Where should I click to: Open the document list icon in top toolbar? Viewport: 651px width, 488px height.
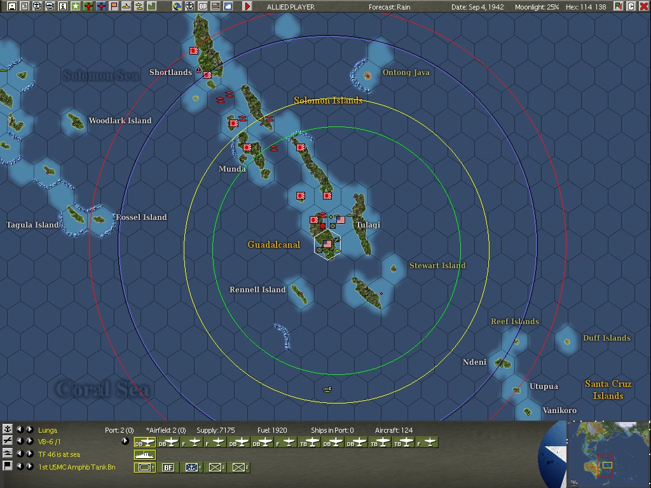25,6
